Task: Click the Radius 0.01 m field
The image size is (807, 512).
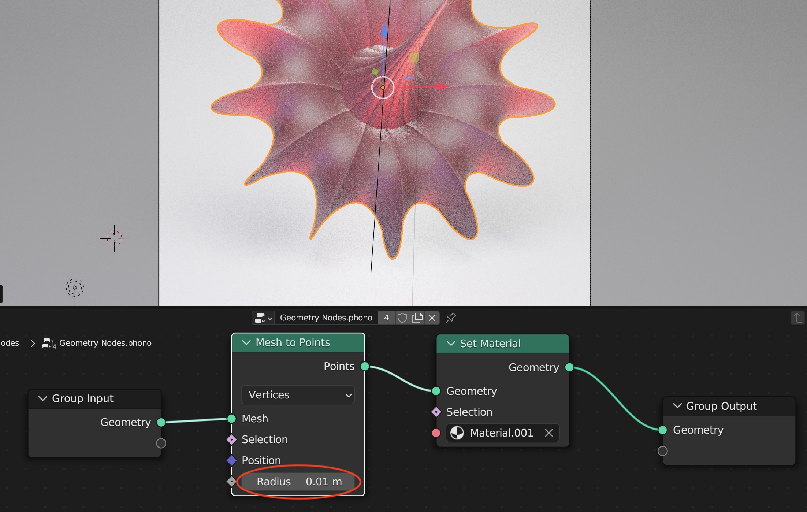Action: coord(298,482)
